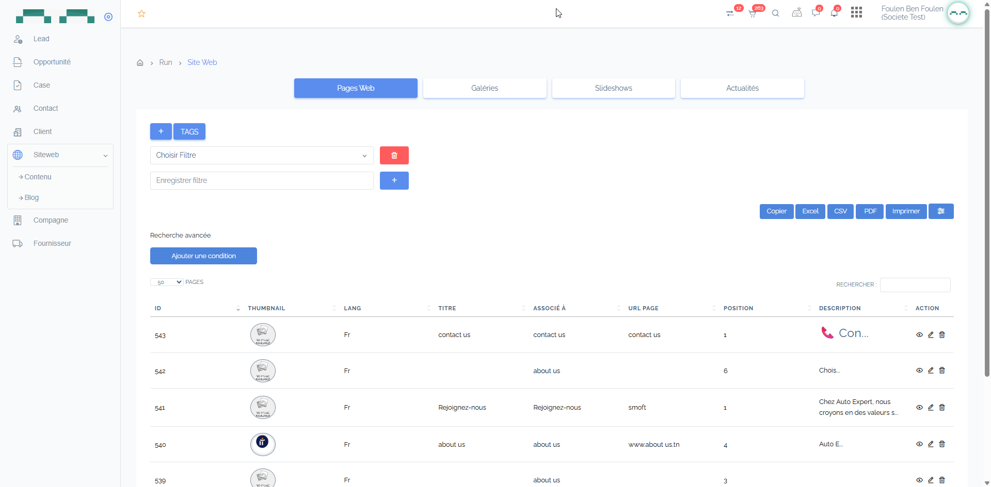Open the pages count selector showing 50

tap(167, 282)
